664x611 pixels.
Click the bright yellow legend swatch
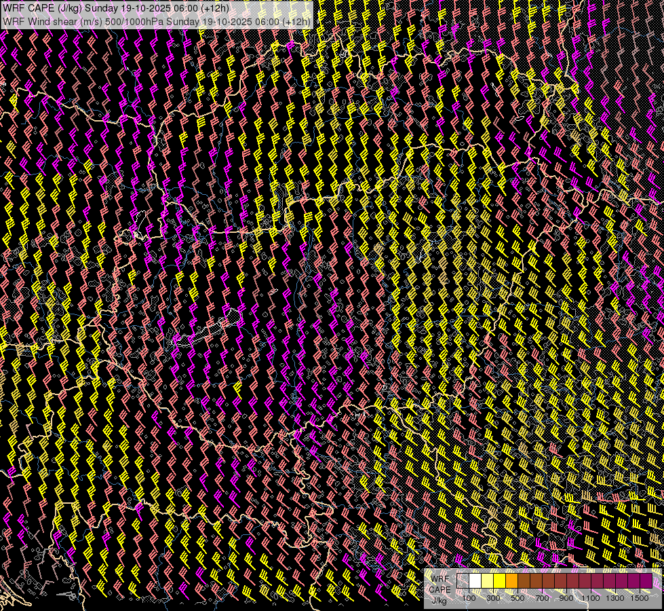click(500, 581)
